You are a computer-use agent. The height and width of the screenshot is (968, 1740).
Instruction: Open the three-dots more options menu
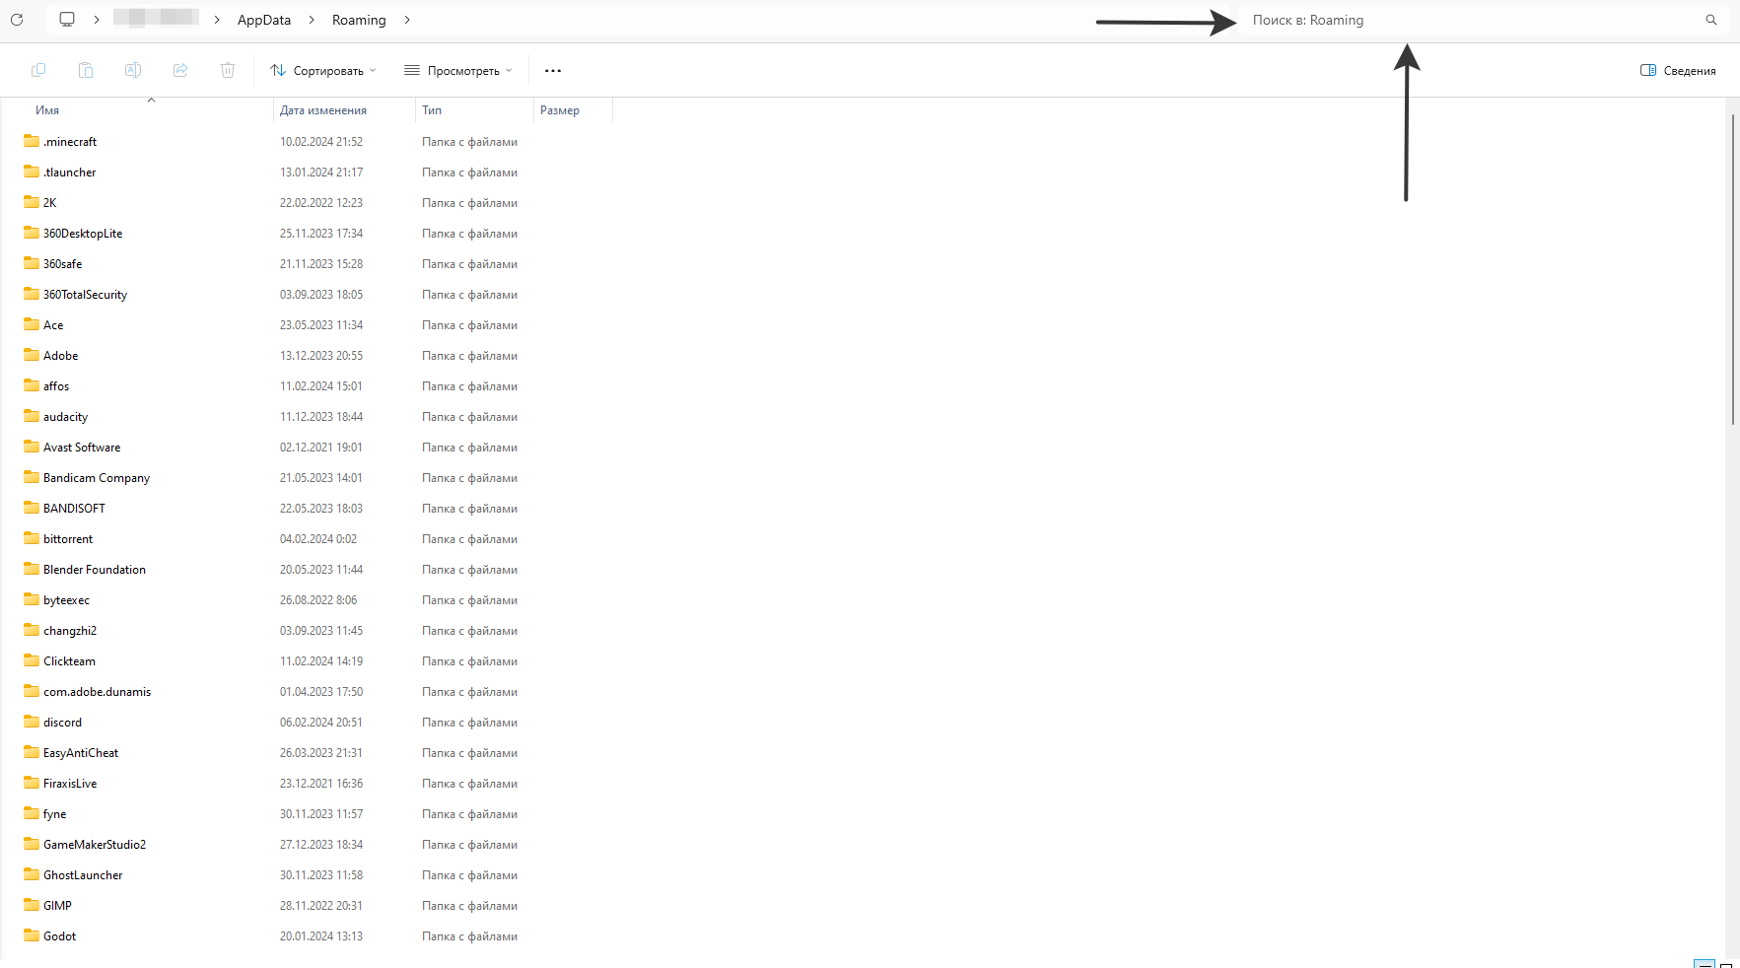[x=553, y=71]
